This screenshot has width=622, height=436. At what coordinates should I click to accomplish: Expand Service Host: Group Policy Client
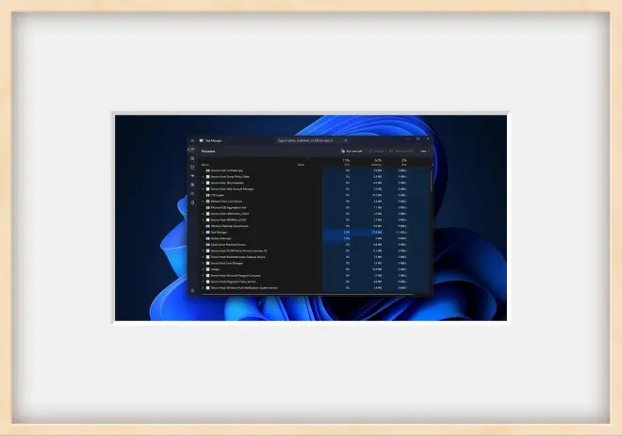tap(202, 176)
